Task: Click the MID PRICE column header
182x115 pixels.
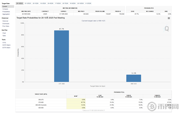Action: 81,11
